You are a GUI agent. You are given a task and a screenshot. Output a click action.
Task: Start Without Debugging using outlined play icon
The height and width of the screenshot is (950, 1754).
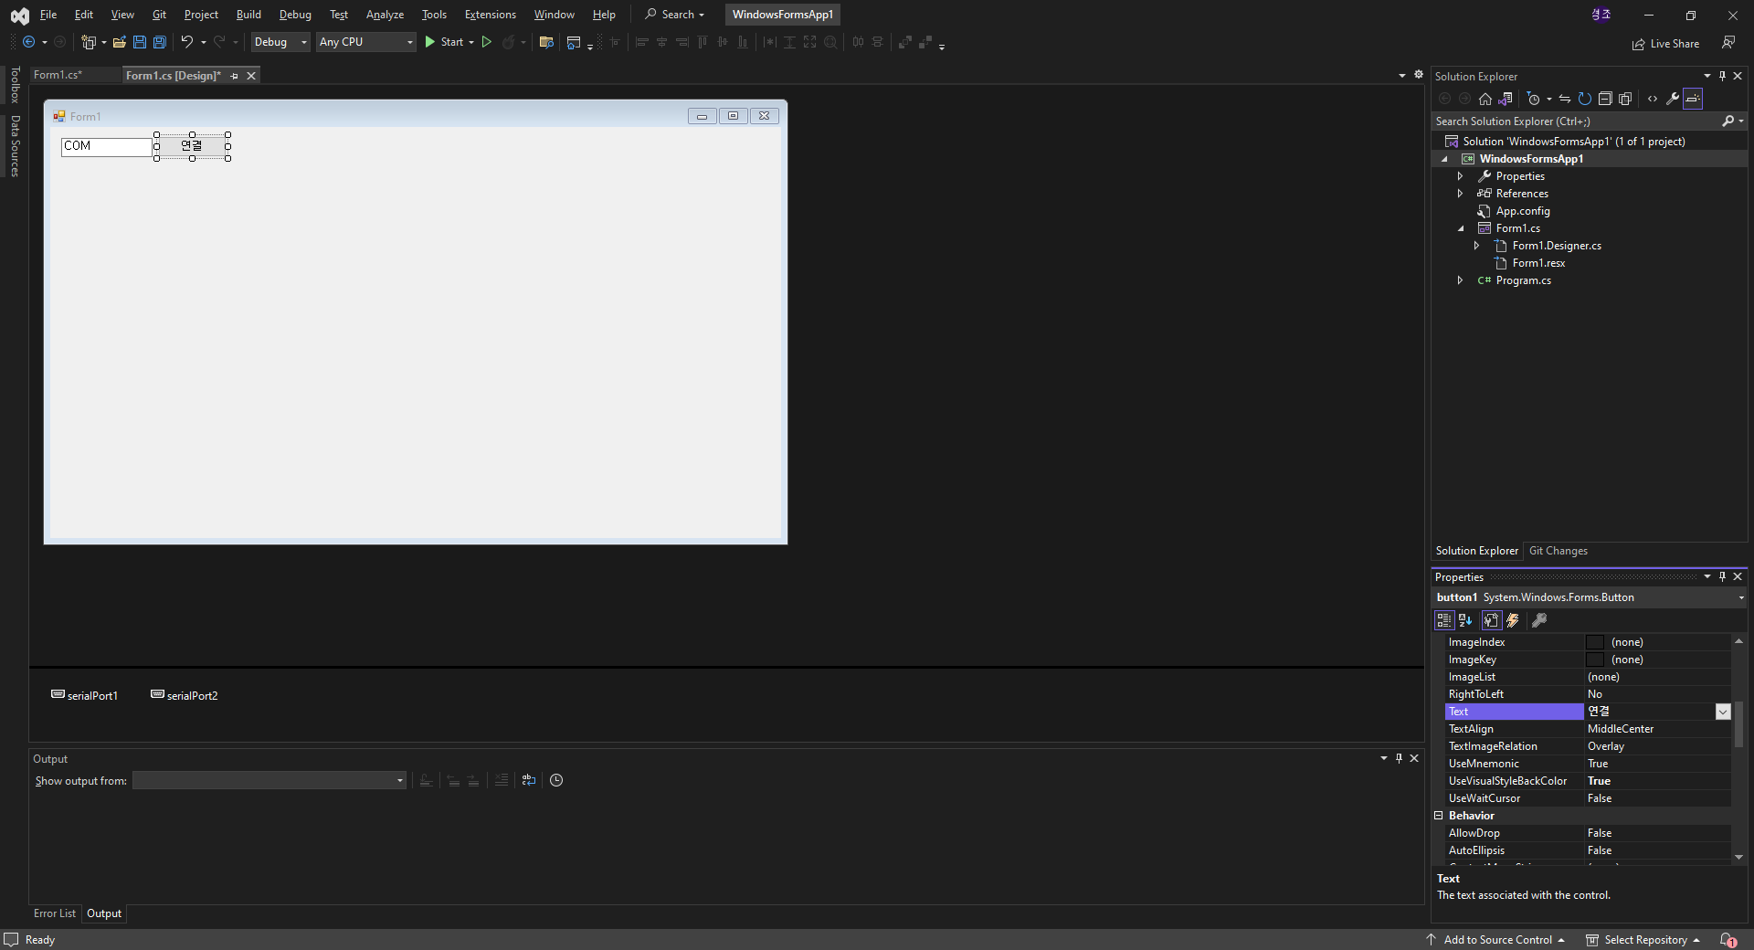click(x=487, y=42)
